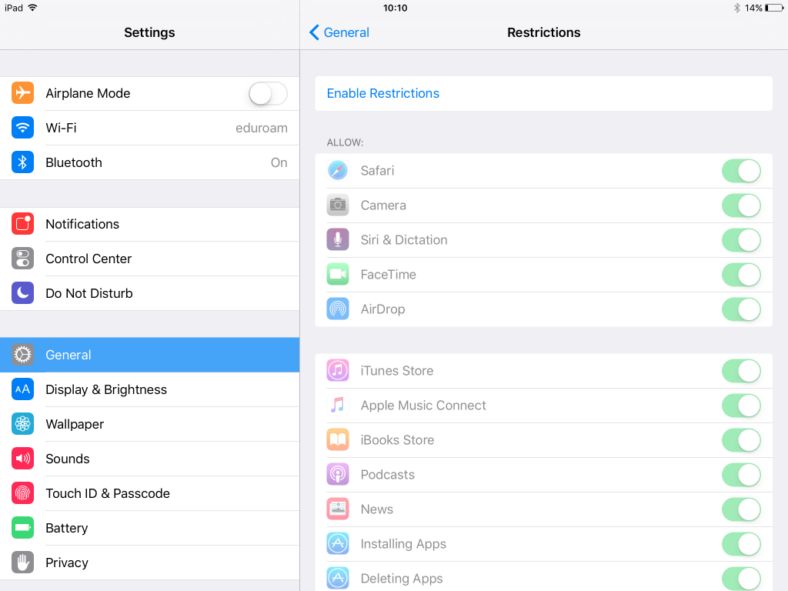Toggle the AirDrop allow switch
The width and height of the screenshot is (788, 591).
[741, 309]
